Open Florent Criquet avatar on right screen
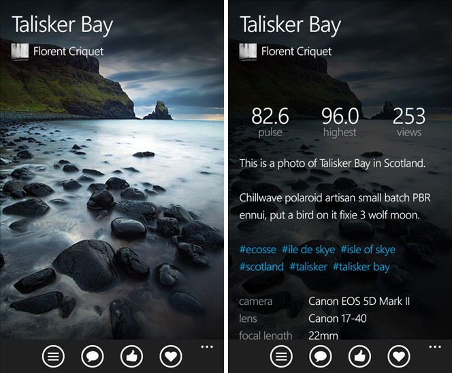 pos(248,52)
